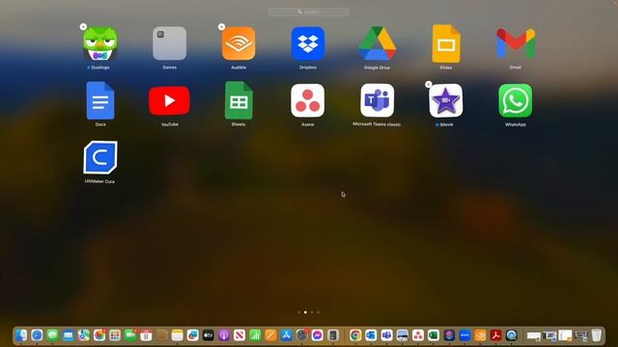This screenshot has height=347, width=618.
Task: Launch Messenger from the Dock
Action: pyautogui.click(x=318, y=335)
